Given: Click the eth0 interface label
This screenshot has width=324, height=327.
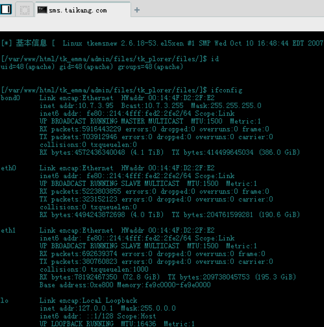Looking at the screenshot, I should [x=8, y=168].
